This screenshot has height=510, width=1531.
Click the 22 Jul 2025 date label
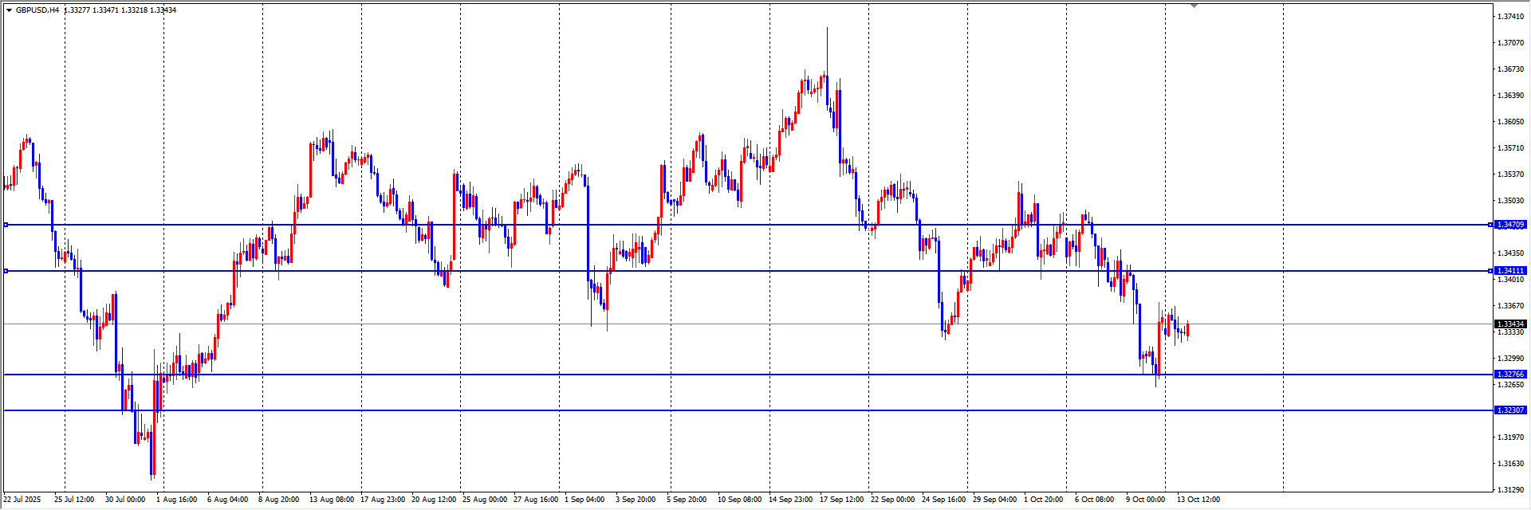(22, 500)
